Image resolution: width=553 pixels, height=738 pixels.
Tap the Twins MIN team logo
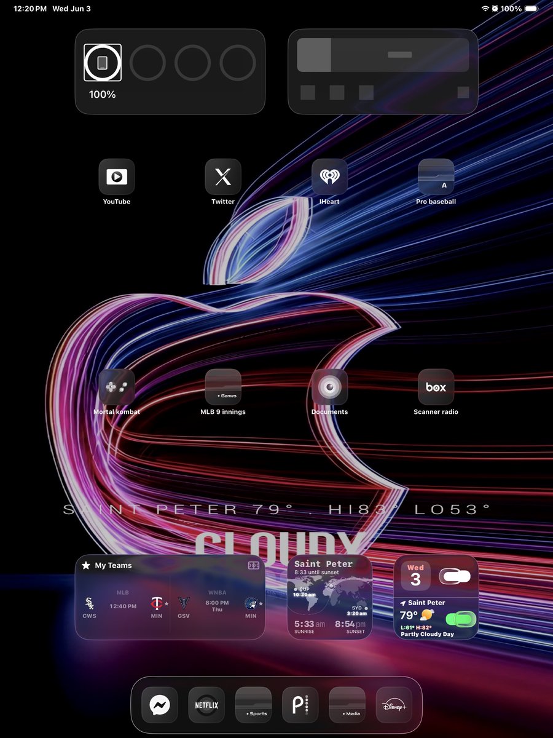(157, 603)
